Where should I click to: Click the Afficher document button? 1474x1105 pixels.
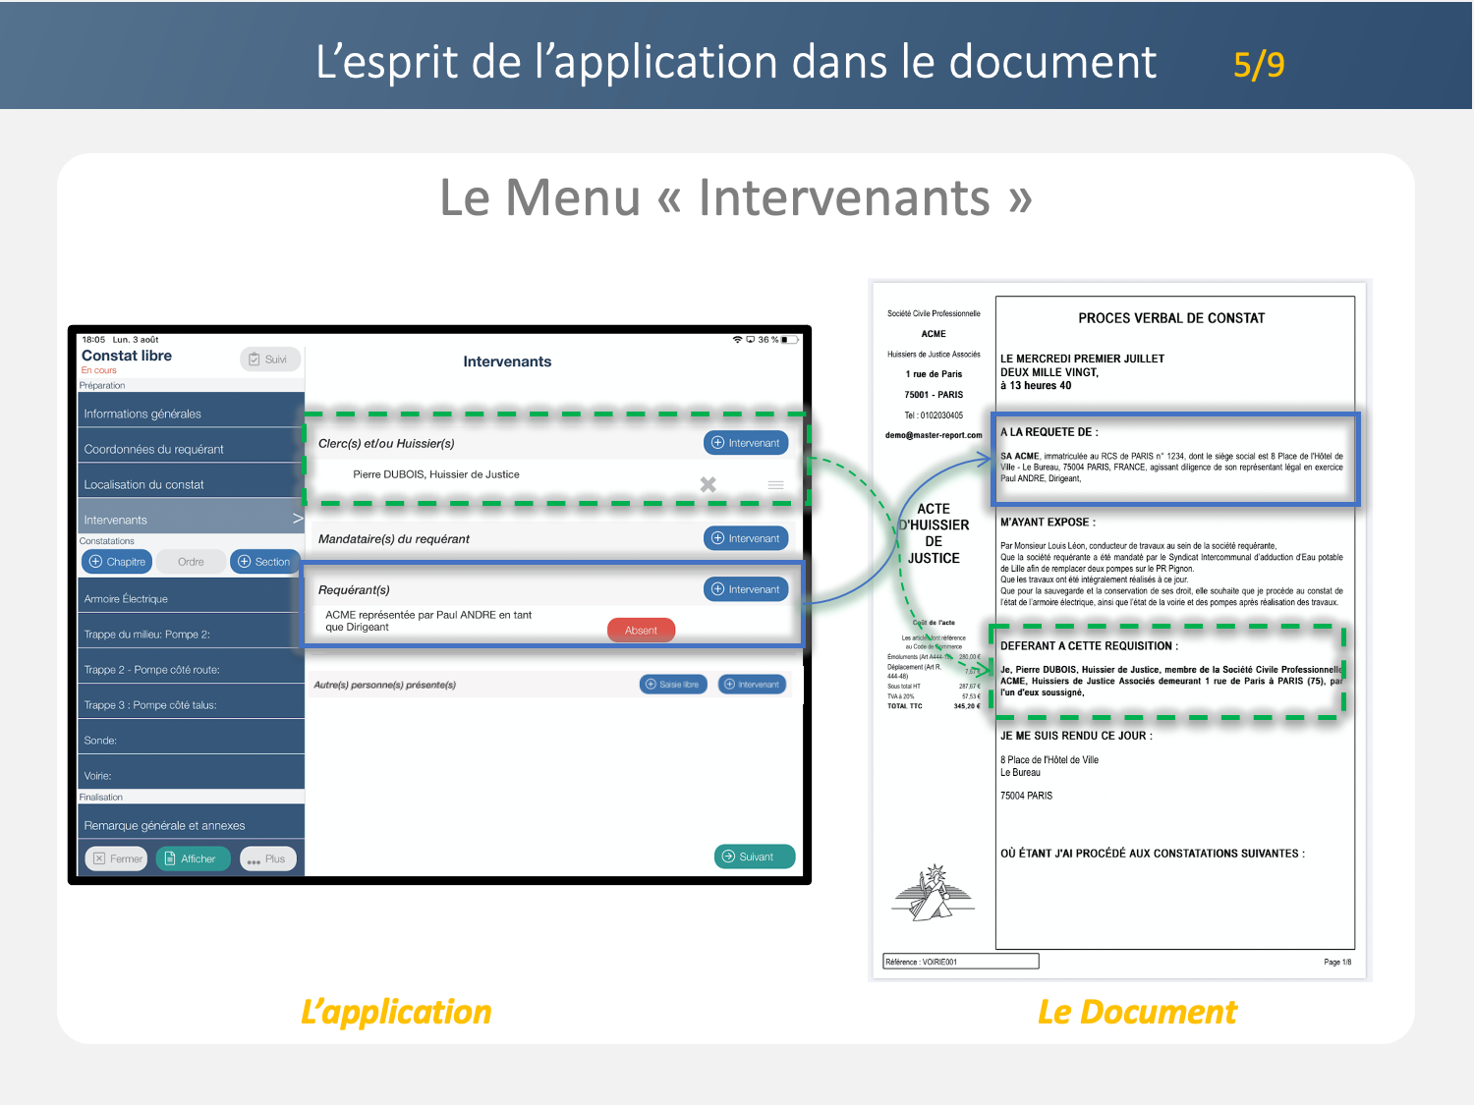click(x=193, y=859)
